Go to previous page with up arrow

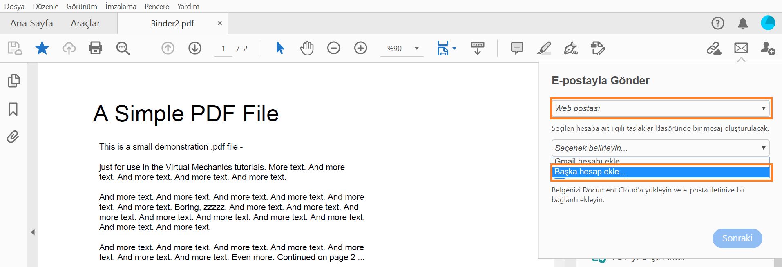click(x=168, y=48)
